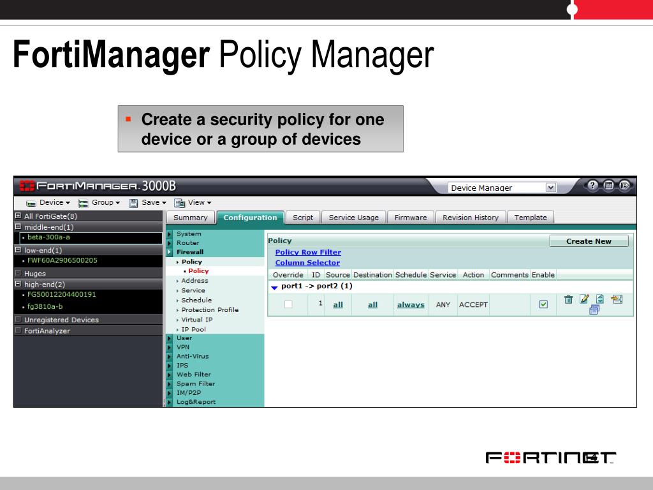653x490 pixels.
Task: Open the Script tab
Action: pyautogui.click(x=303, y=218)
